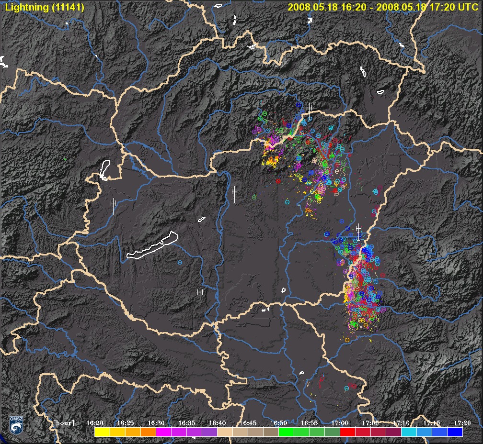Click the Lake Balaton white outline
This screenshot has height=444, width=483.
point(152,245)
